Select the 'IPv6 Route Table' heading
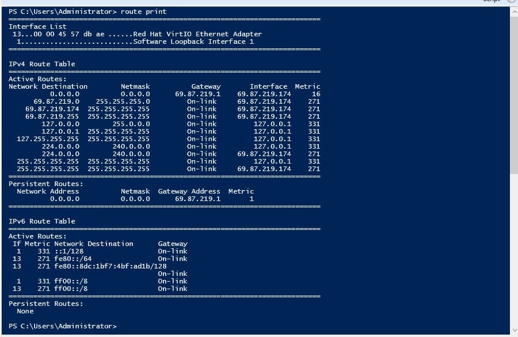 point(41,221)
